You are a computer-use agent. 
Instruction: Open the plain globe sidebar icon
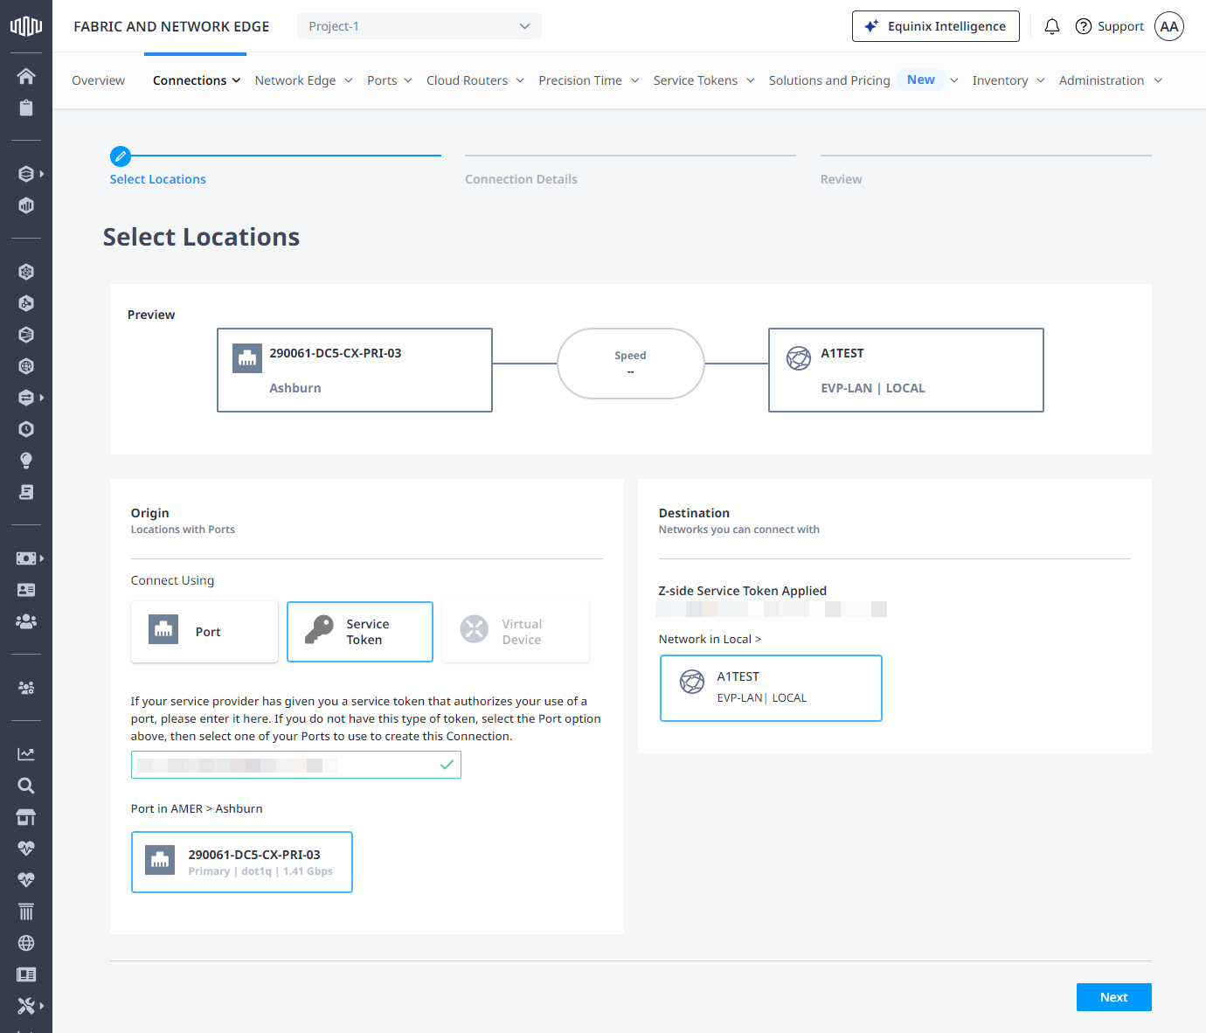tap(26, 943)
